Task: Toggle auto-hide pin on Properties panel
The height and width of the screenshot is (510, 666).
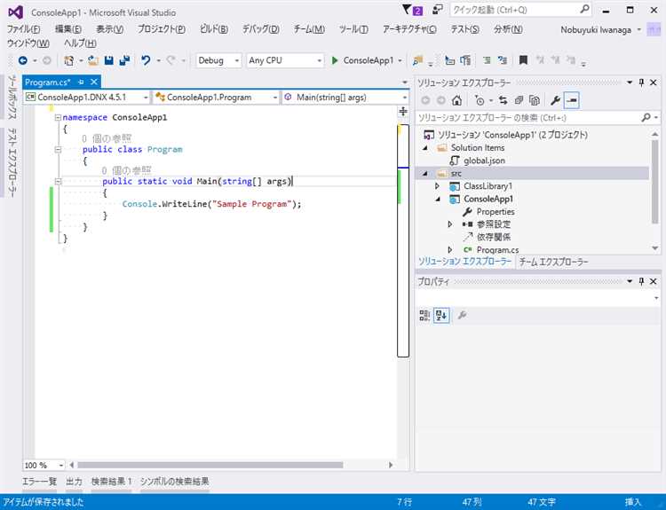Action: (x=641, y=281)
